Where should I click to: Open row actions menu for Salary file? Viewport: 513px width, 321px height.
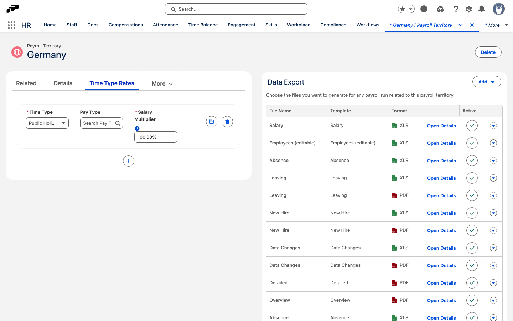coord(493,126)
